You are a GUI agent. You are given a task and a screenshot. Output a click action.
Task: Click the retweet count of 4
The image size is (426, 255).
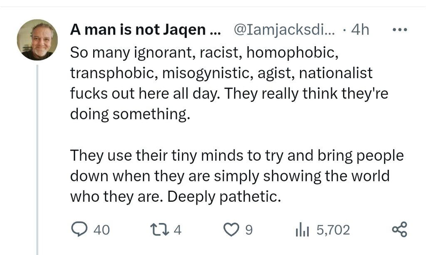pyautogui.click(x=177, y=230)
